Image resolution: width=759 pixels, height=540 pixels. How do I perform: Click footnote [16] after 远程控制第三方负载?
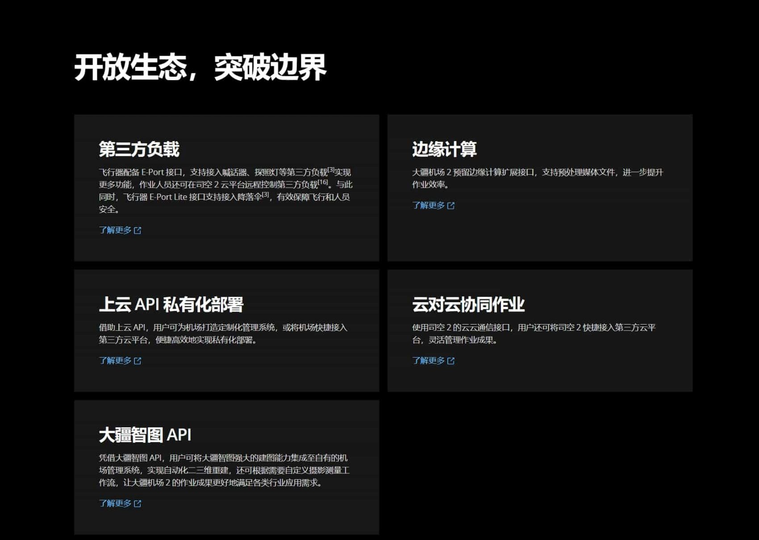click(x=323, y=182)
